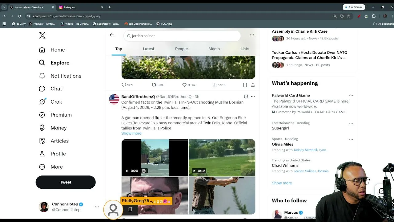This screenshot has height=222, width=394.
Task: Click the Tweet button
Action: tap(66, 182)
